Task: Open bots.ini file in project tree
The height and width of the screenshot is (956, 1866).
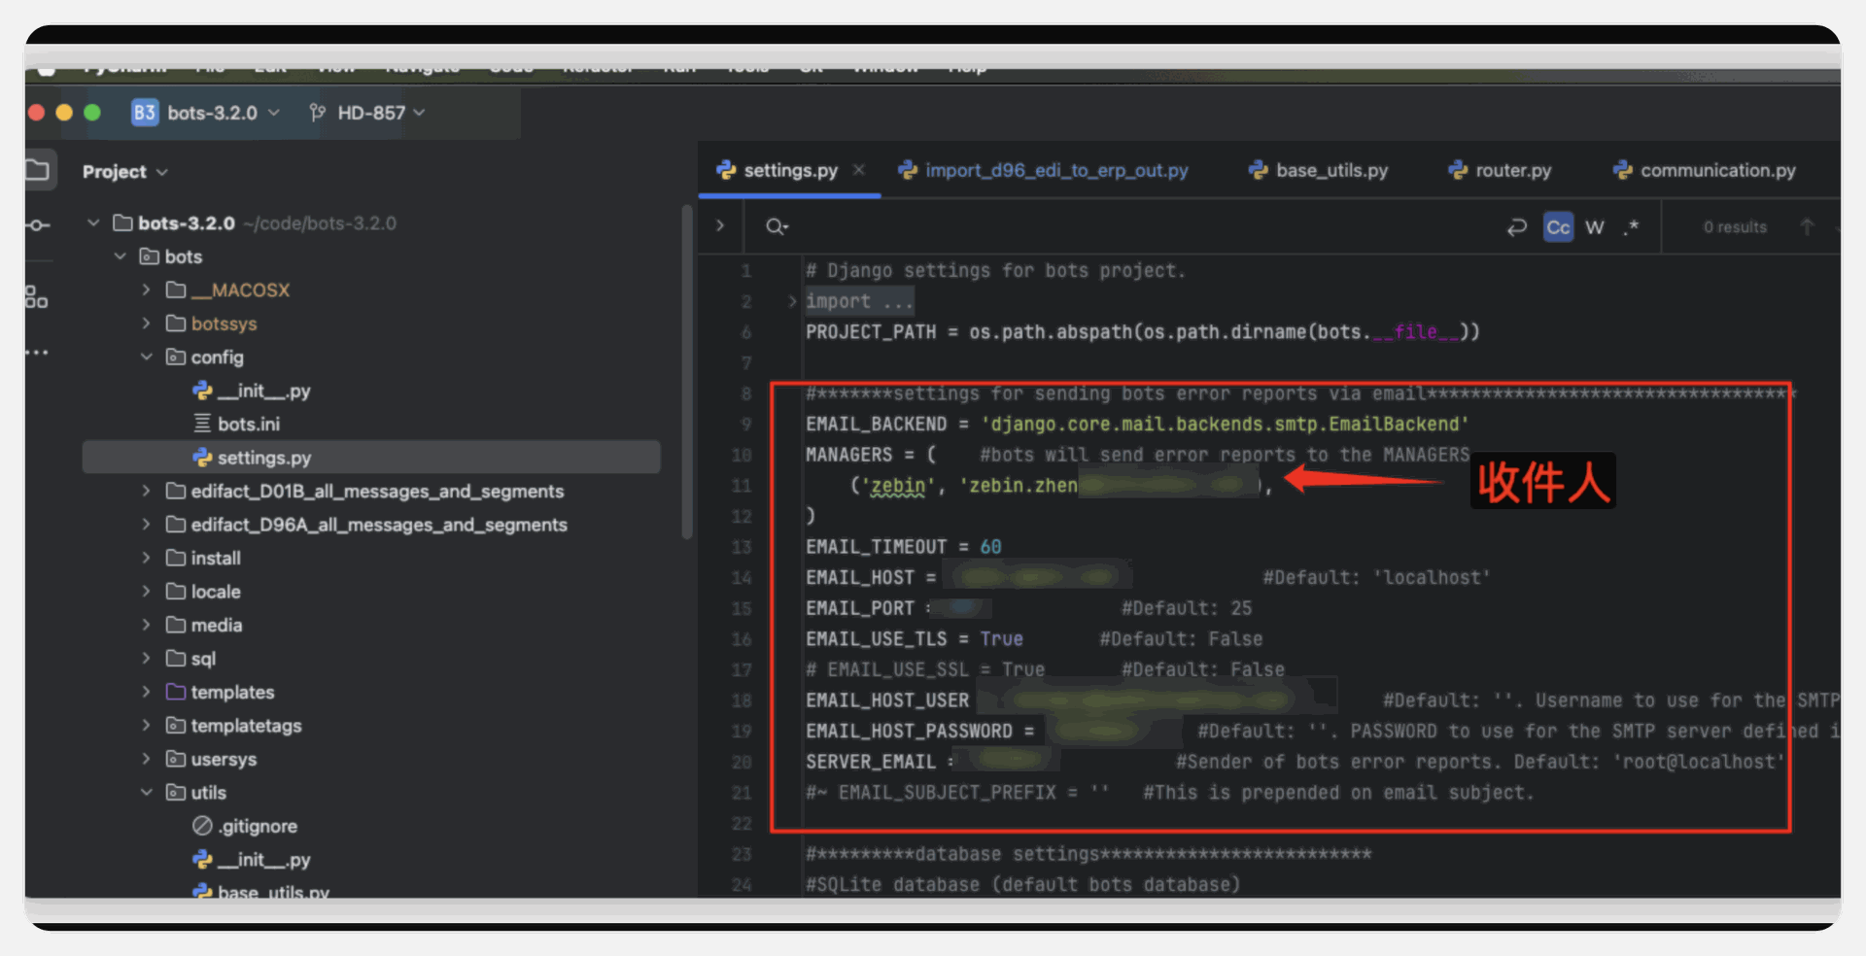Action: [x=248, y=425]
